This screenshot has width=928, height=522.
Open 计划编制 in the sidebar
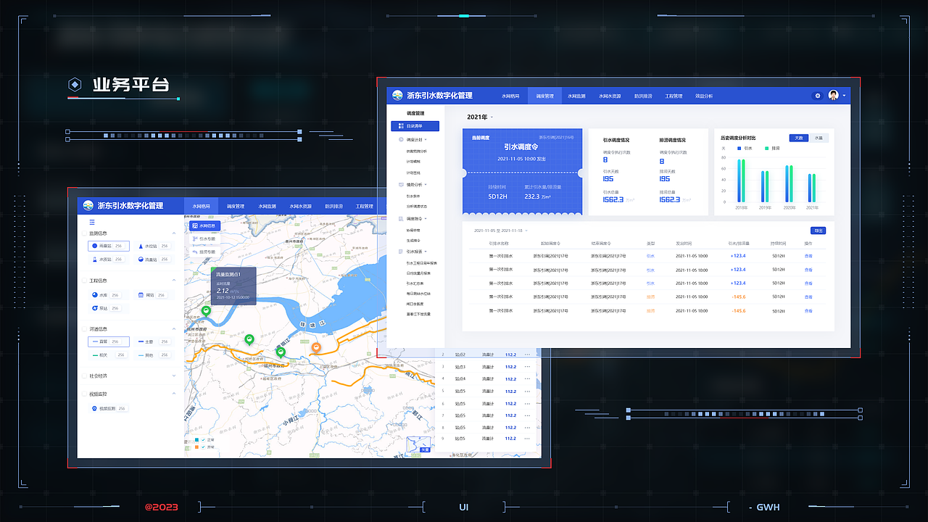(x=413, y=162)
